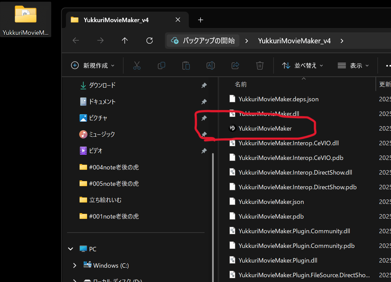391x282 pixels.
Task: Unpin ダウンロード via its pin icon
Action: click(204, 85)
